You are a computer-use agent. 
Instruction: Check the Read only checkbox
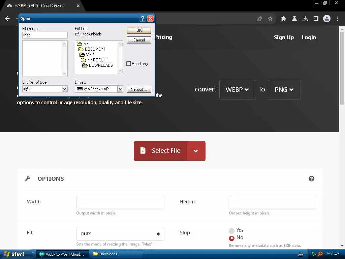(x=128, y=64)
